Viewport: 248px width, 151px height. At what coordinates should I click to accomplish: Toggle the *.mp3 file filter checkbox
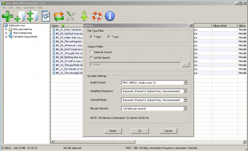pyautogui.click(x=91, y=37)
